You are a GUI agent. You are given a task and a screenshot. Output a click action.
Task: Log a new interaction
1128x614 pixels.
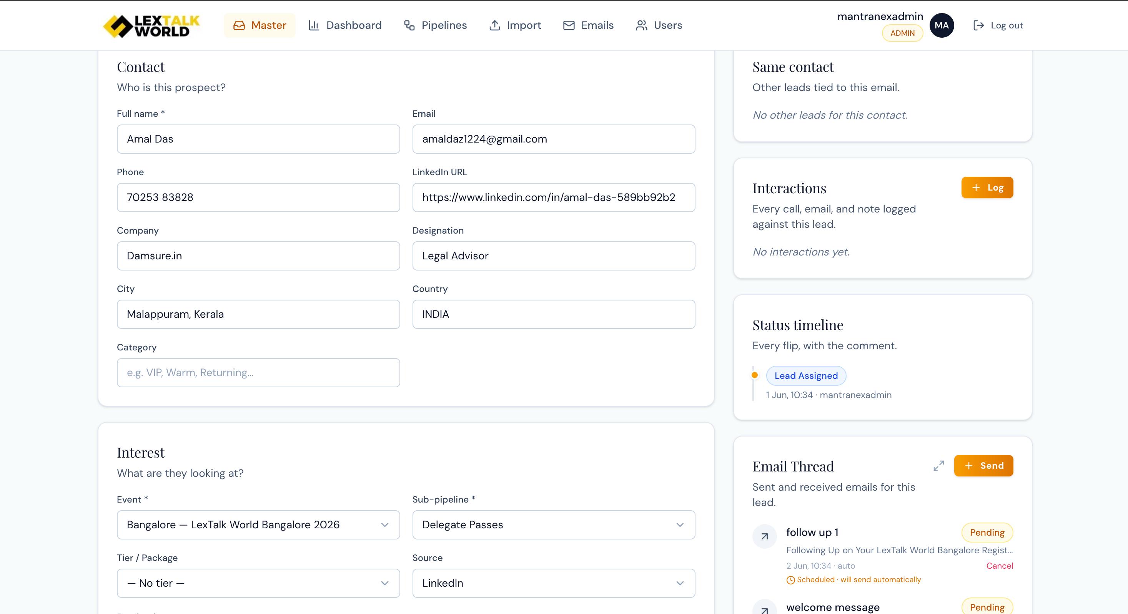pyautogui.click(x=987, y=188)
